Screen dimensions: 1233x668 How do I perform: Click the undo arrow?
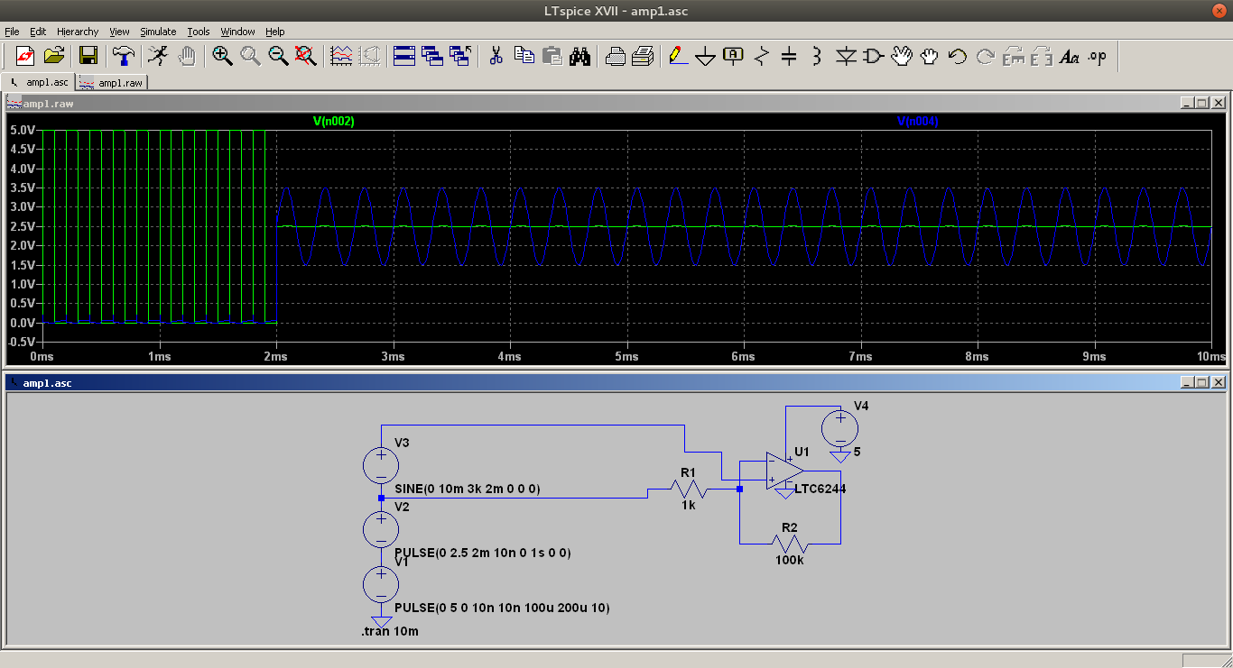(x=957, y=56)
